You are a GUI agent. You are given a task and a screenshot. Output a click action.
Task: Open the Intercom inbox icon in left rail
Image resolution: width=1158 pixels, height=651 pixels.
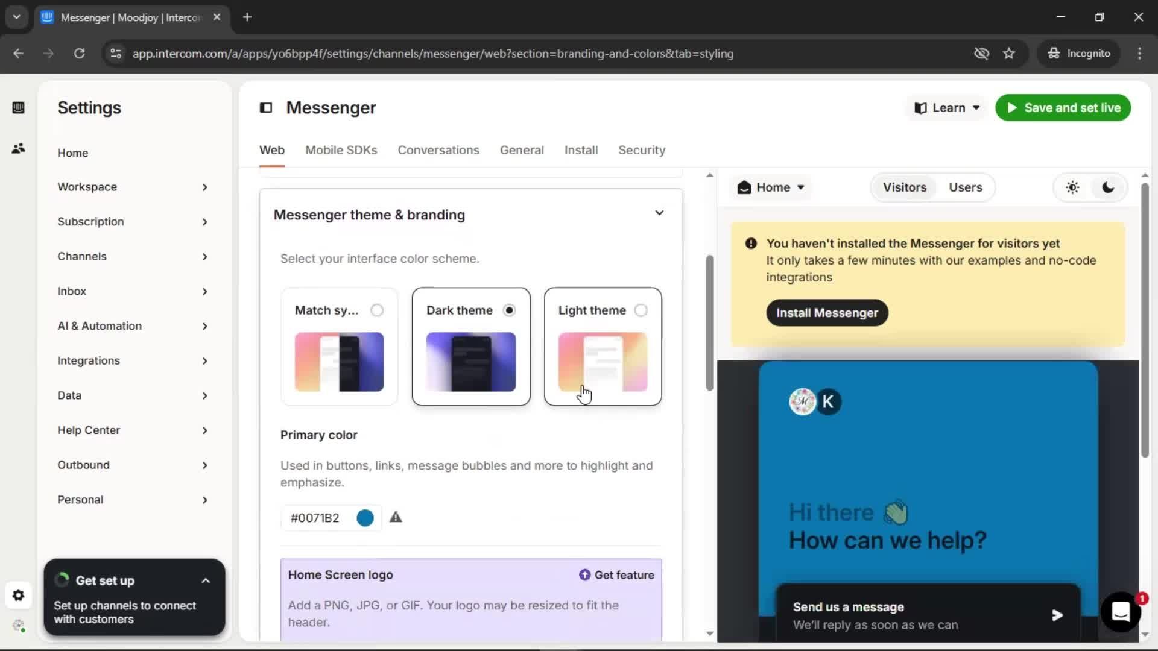coord(18,108)
